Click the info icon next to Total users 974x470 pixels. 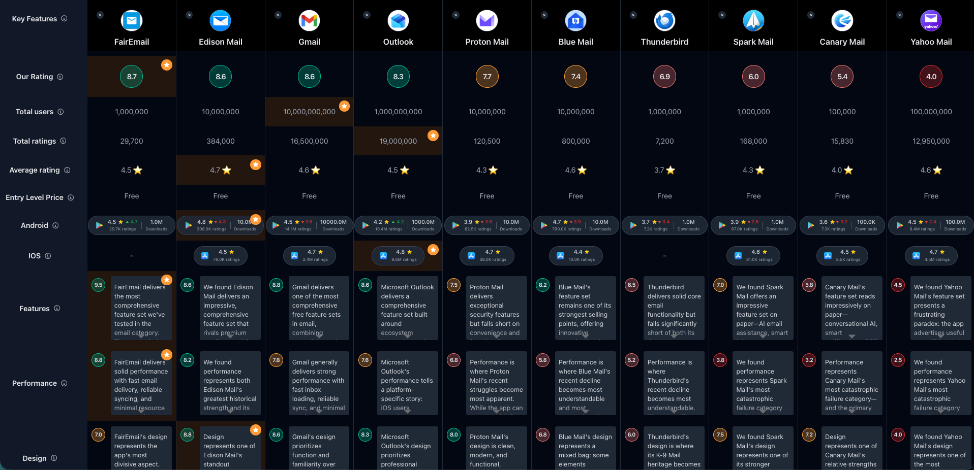pos(60,112)
